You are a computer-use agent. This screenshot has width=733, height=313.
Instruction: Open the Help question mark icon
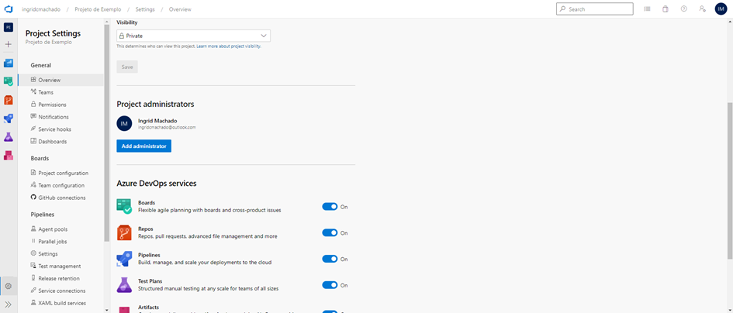pyautogui.click(x=684, y=9)
